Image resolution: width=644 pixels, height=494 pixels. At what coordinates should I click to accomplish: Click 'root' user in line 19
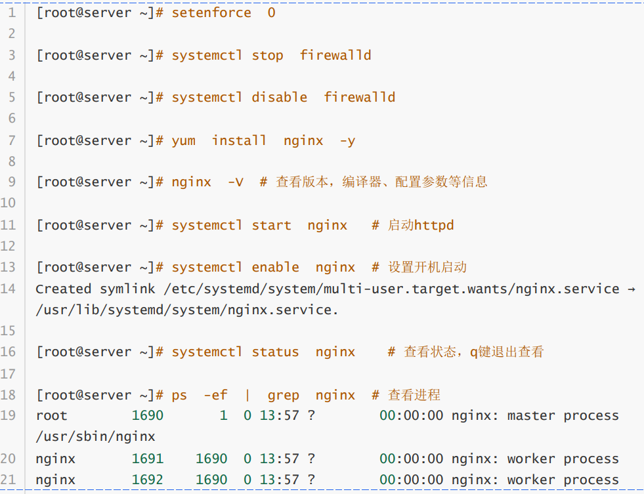[51, 416]
